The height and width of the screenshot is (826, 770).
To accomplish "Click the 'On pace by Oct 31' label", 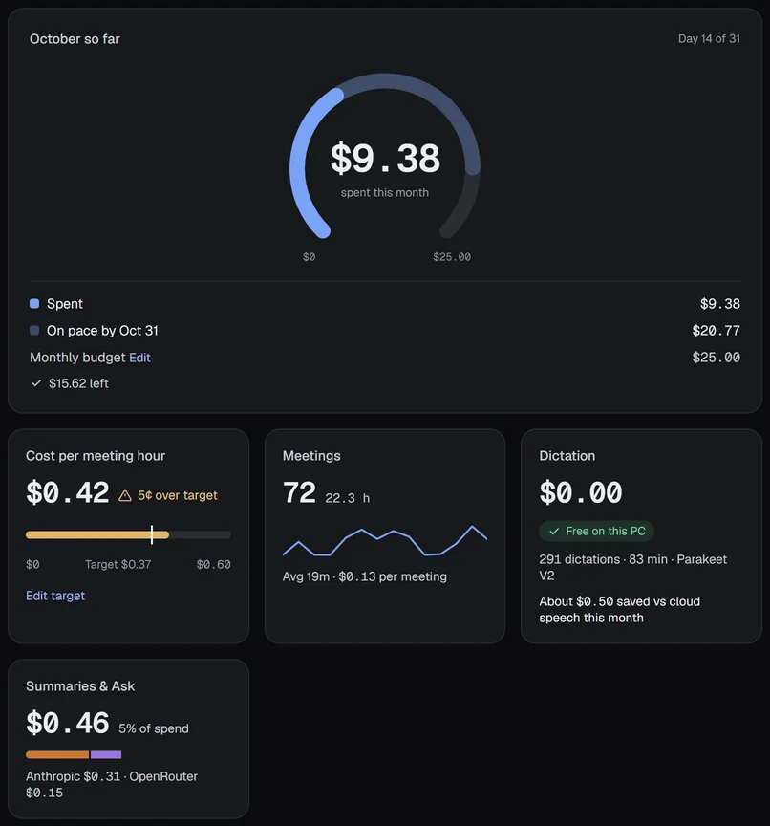I will point(102,331).
